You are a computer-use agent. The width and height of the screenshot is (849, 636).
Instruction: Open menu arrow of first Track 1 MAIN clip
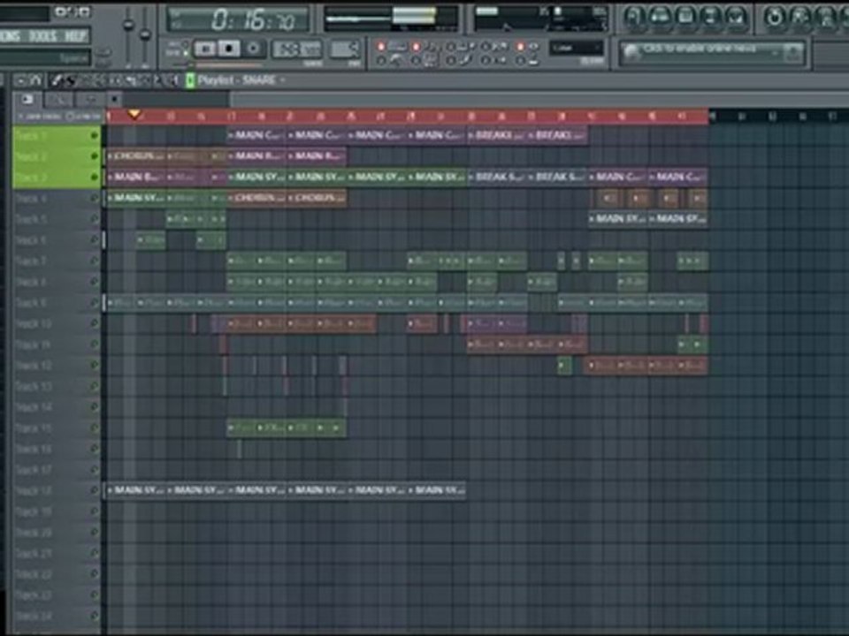pos(231,135)
